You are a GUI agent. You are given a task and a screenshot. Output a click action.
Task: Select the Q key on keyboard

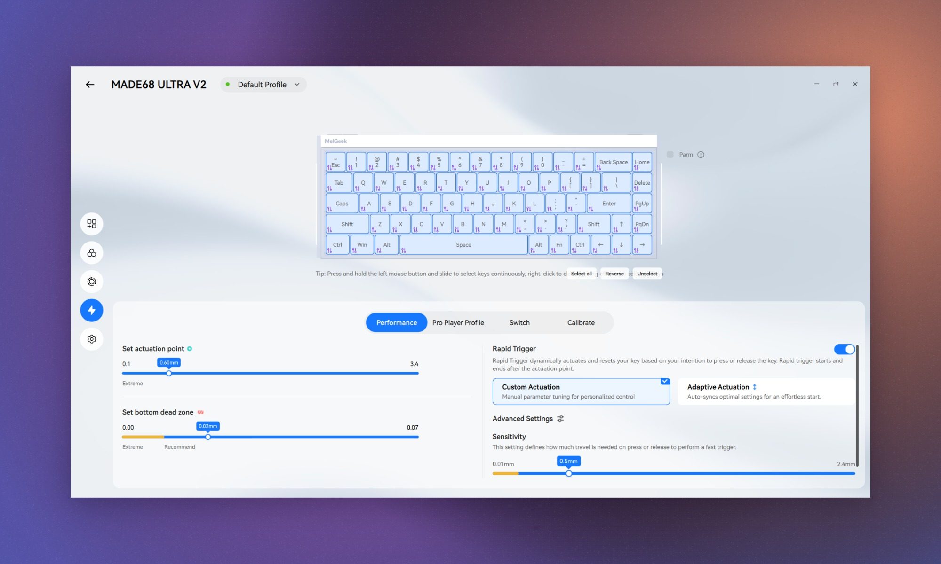[x=363, y=183]
